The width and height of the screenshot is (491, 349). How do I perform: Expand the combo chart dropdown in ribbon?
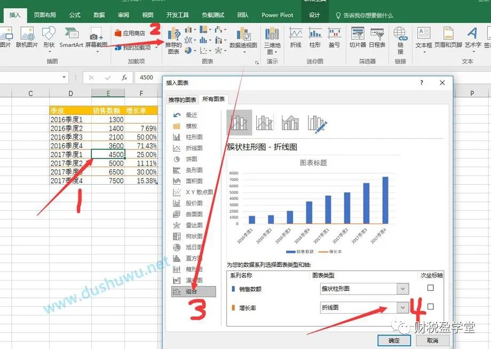coord(225,40)
